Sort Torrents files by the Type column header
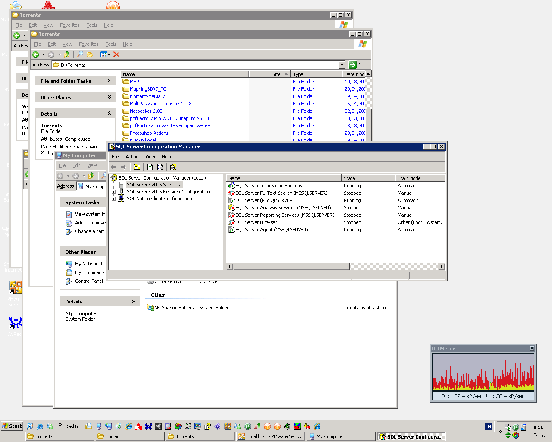The width and height of the screenshot is (552, 442). pos(316,74)
